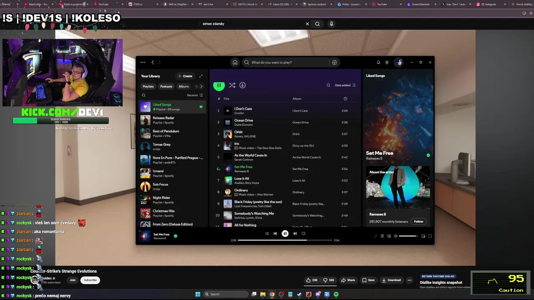Open Spotify miniplayer
The width and height of the screenshot is (534, 300).
[423, 236]
